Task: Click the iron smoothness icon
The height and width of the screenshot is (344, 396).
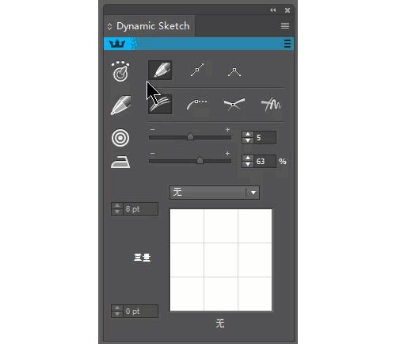Action: pos(120,162)
